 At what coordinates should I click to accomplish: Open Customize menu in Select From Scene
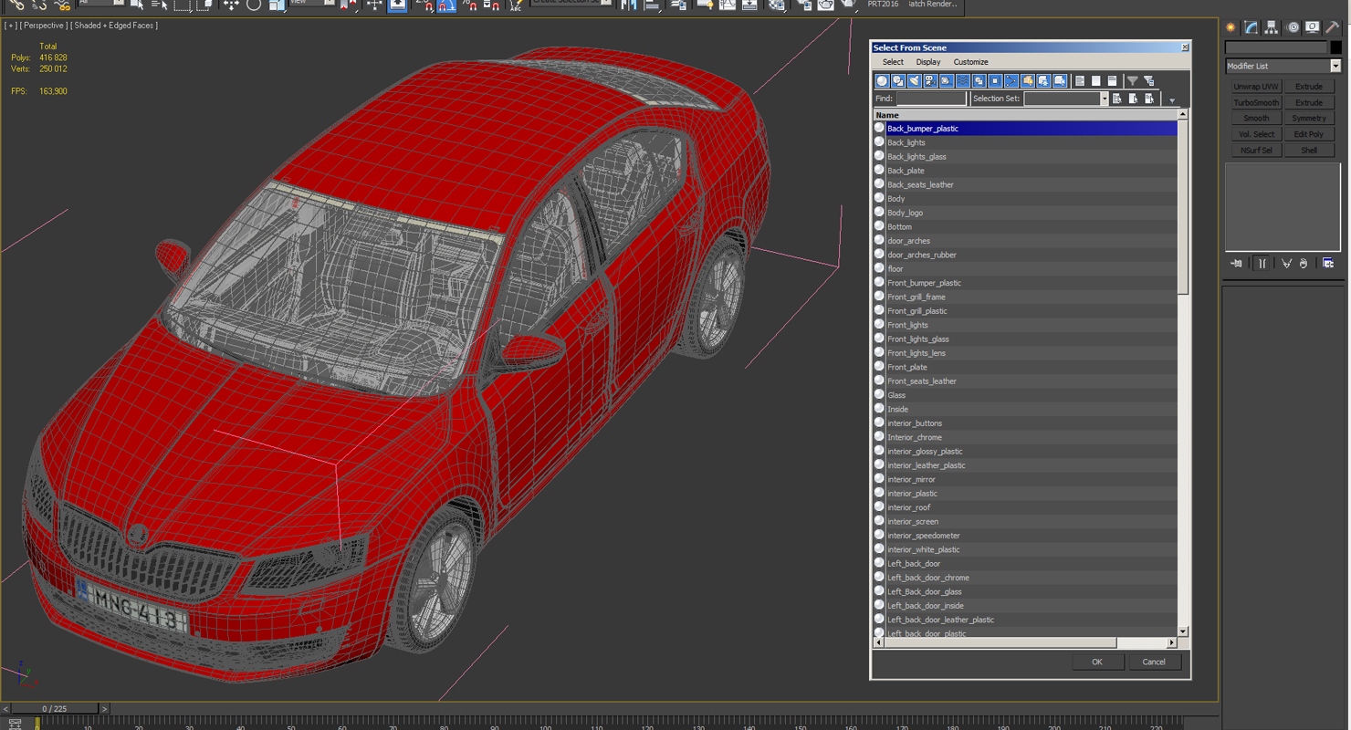(970, 62)
